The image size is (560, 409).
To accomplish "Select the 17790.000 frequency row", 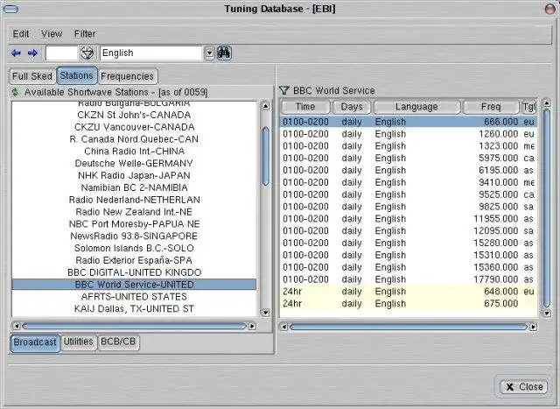I will point(409,279).
